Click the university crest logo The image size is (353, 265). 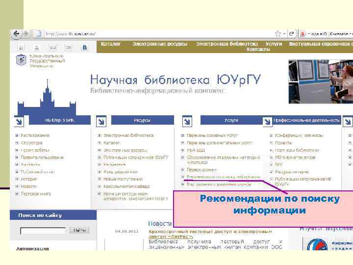coord(22,60)
